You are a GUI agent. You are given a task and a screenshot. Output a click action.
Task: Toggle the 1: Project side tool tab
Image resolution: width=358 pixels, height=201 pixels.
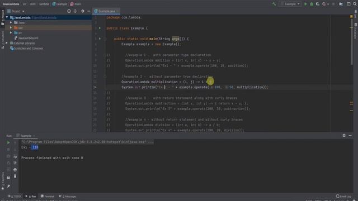(3, 18)
